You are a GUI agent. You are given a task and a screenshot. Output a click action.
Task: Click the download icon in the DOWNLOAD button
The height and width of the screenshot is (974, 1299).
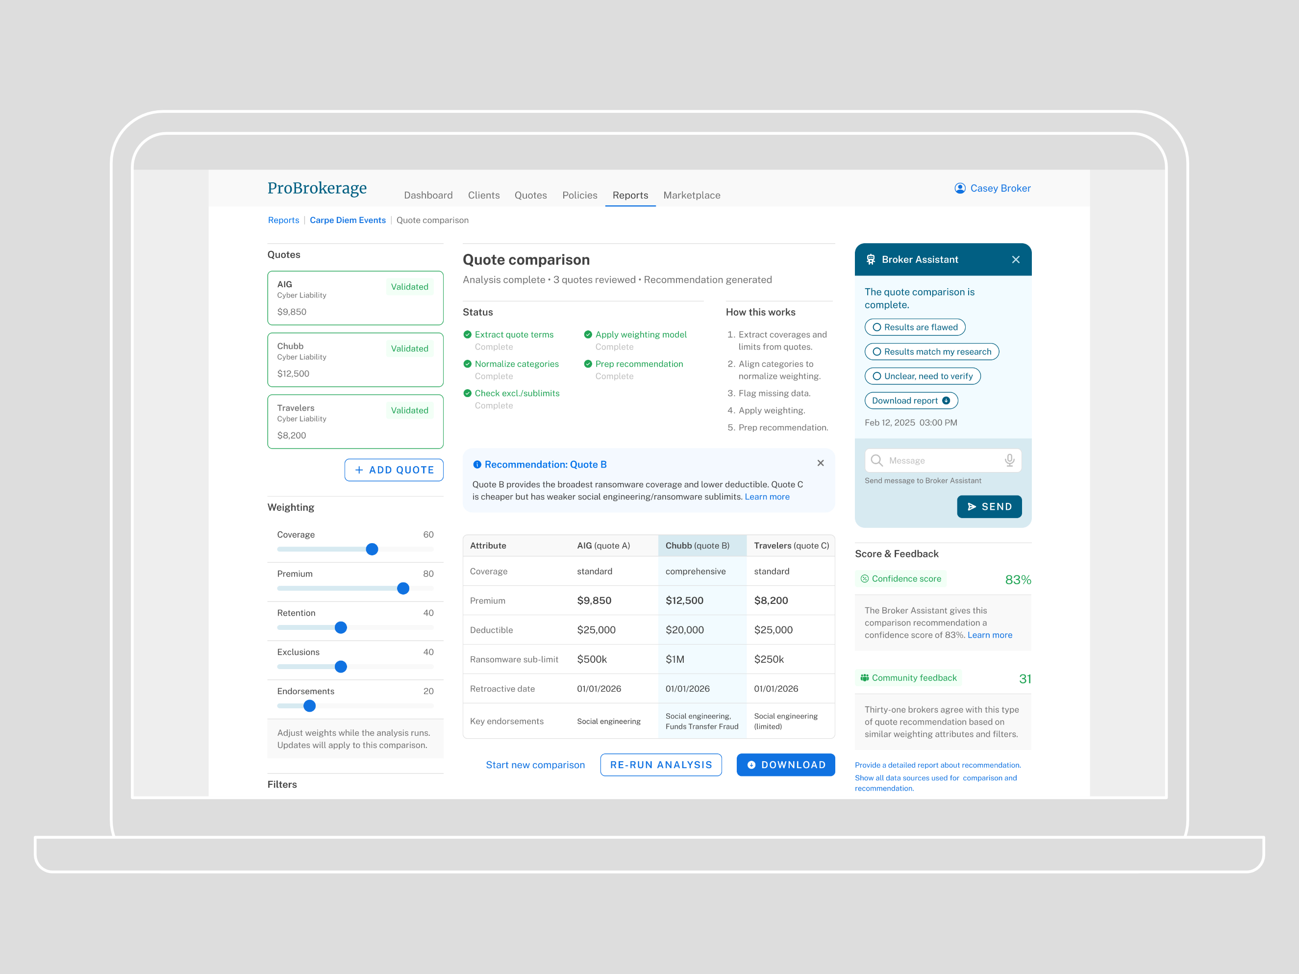(x=752, y=764)
